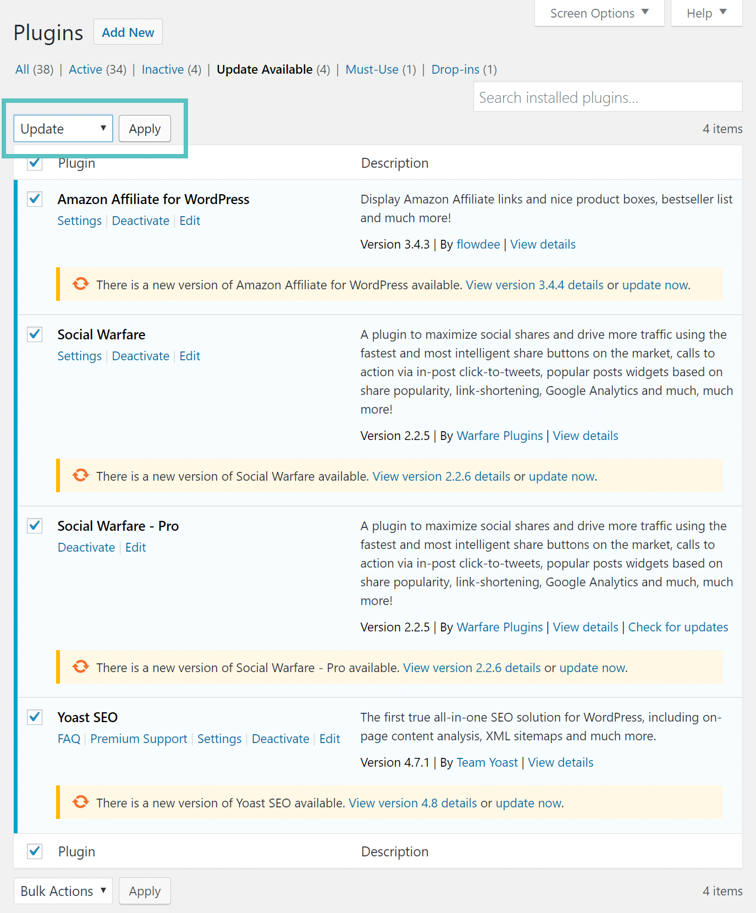Click the bottom Plugin column footer label

point(76,851)
